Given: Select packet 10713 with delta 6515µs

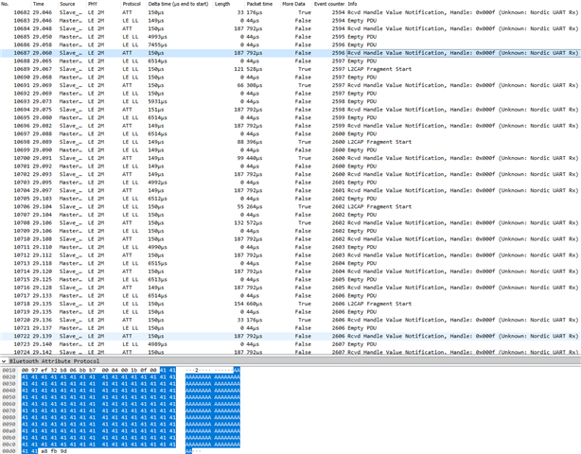Looking at the screenshot, I should tap(290, 263).
